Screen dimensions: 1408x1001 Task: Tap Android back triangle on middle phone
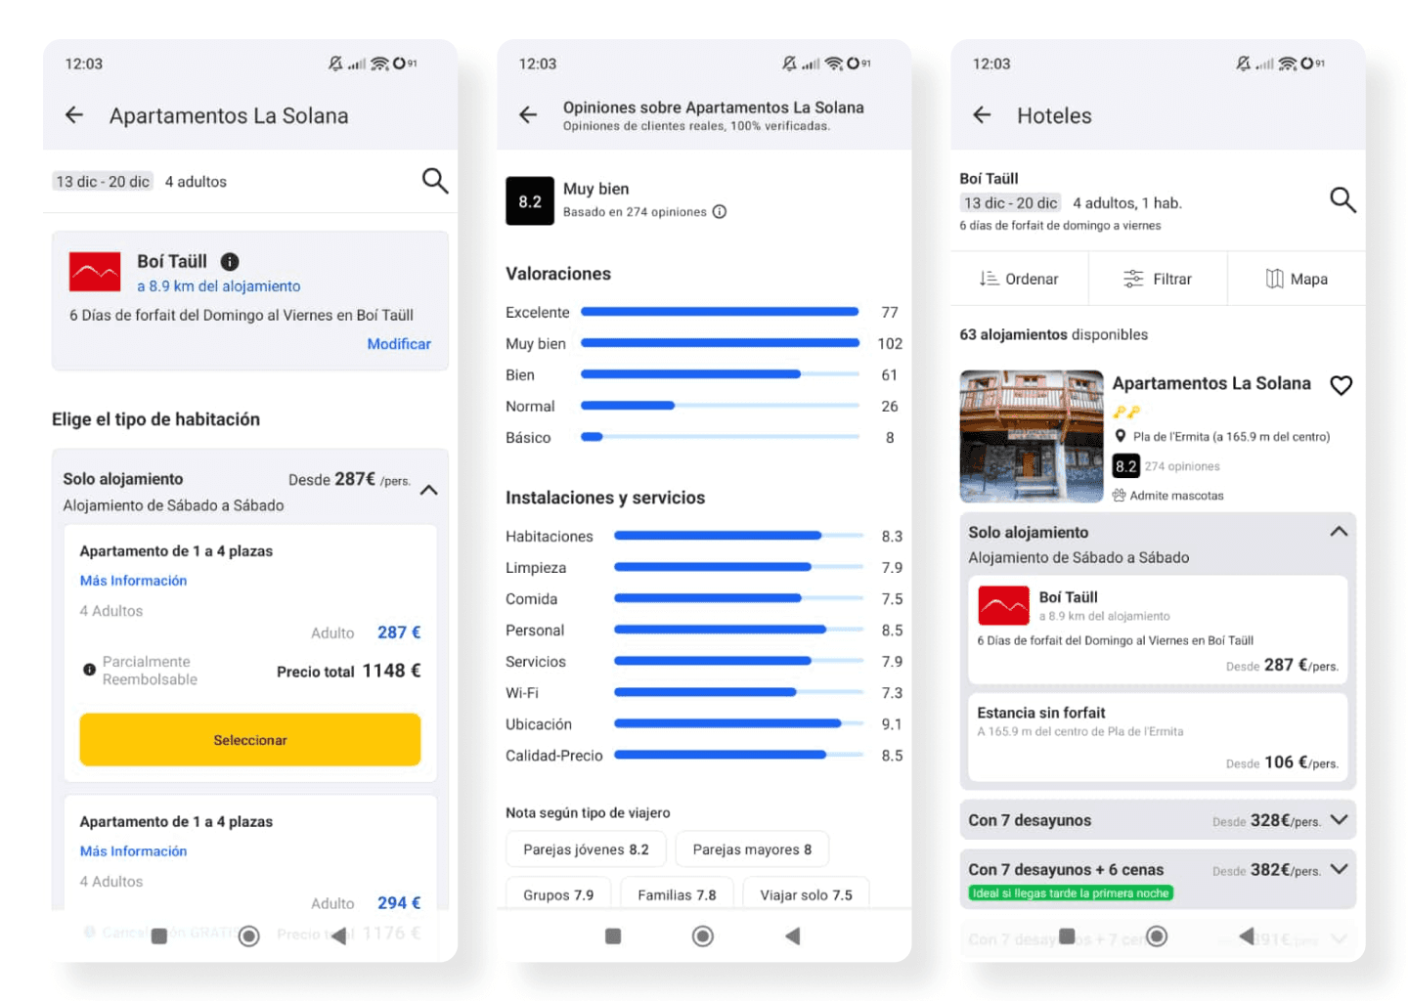[x=792, y=936]
